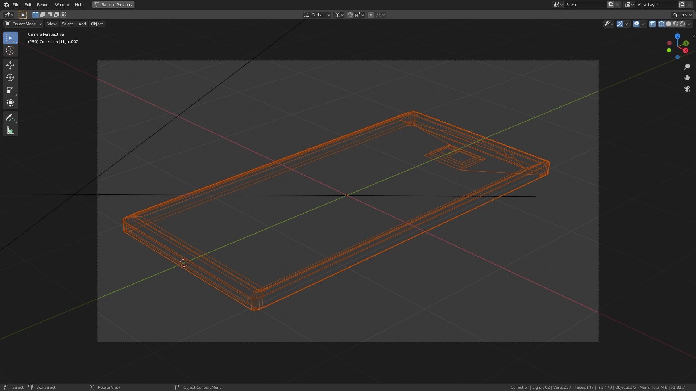Viewport: 696px width, 391px height.
Task: Toggle proportional editing
Action: click(x=370, y=15)
